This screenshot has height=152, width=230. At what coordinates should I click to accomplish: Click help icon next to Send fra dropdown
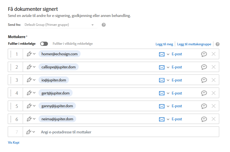tap(104, 25)
